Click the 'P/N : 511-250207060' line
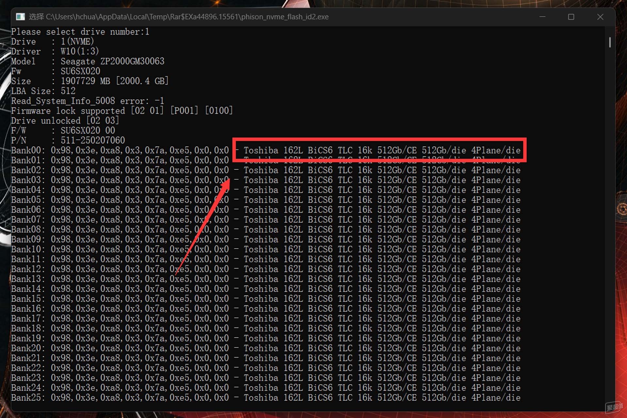The image size is (627, 418). pos(68,140)
